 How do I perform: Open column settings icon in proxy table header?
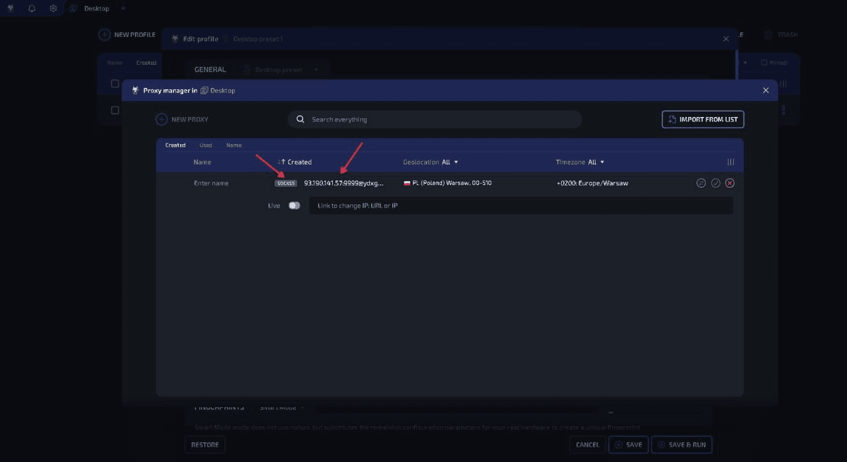coord(731,162)
